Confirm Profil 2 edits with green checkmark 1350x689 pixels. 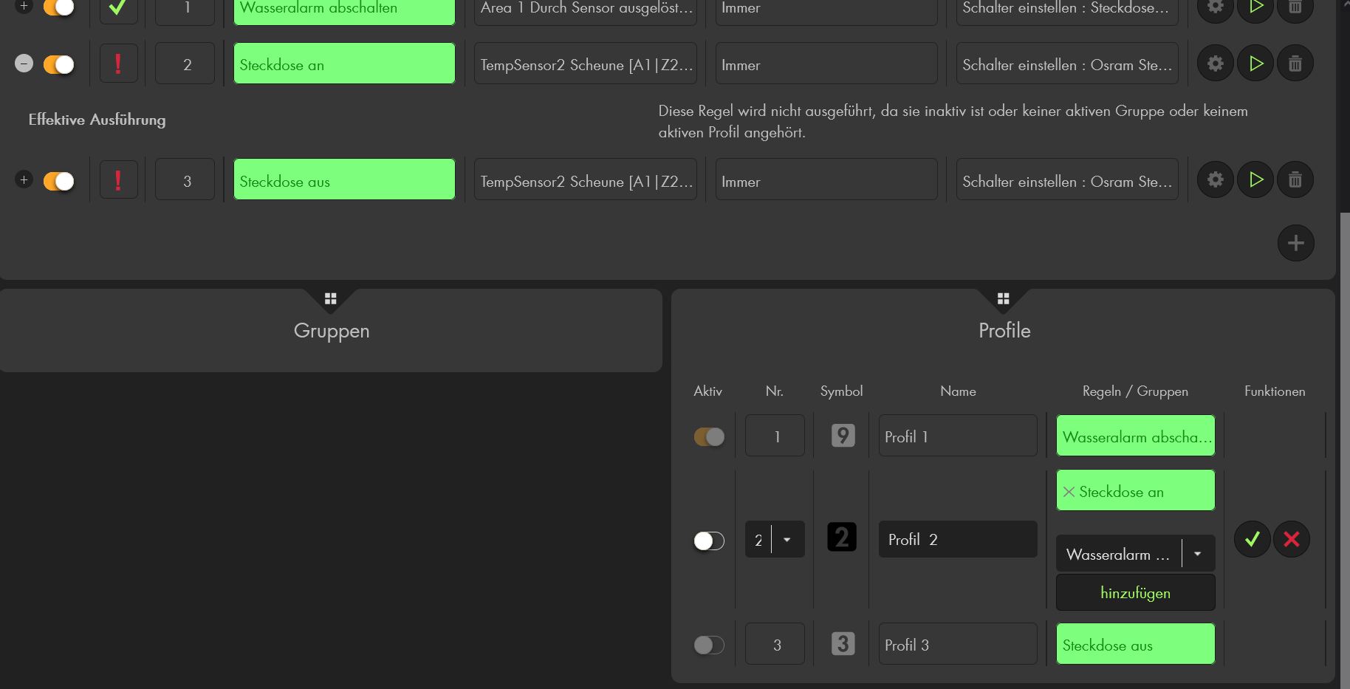1252,539
